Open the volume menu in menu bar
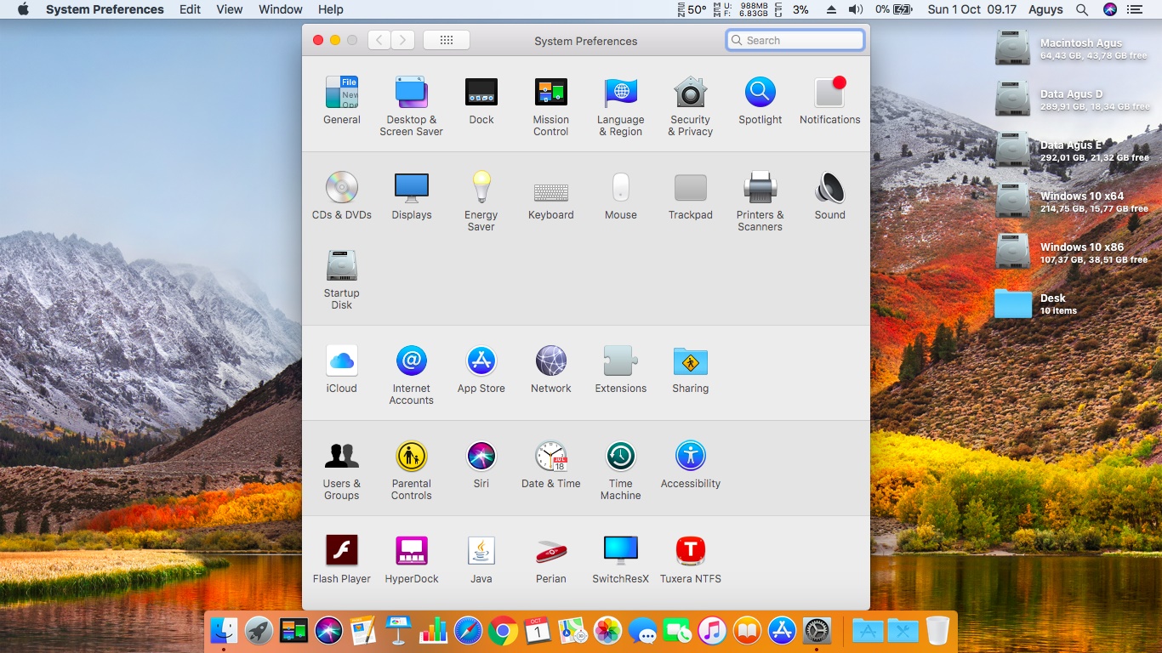1162x653 pixels. (856, 9)
